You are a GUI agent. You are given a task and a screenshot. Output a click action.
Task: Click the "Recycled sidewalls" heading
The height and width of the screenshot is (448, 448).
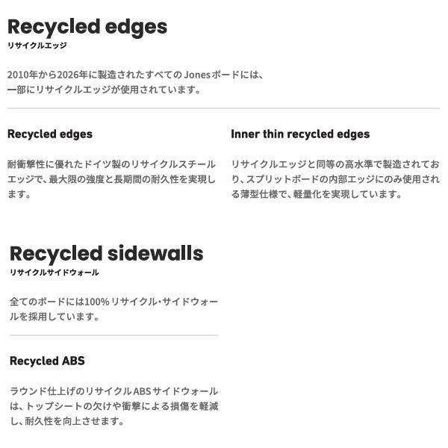pos(106,254)
